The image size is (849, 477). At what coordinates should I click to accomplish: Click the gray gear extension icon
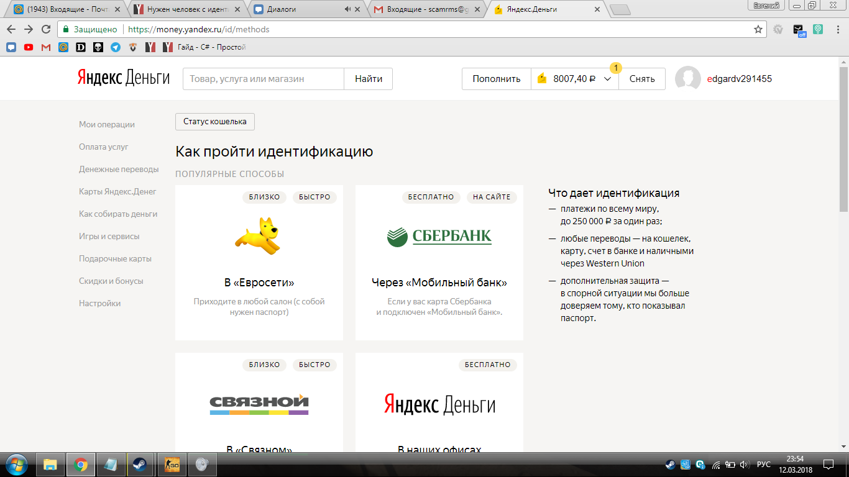point(778,29)
